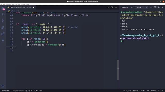
Task: Toggle terminal panel position chevron
Action: click(163, 7)
